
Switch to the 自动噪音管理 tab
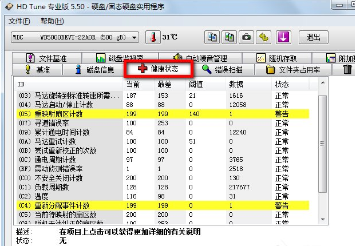(x=200, y=58)
